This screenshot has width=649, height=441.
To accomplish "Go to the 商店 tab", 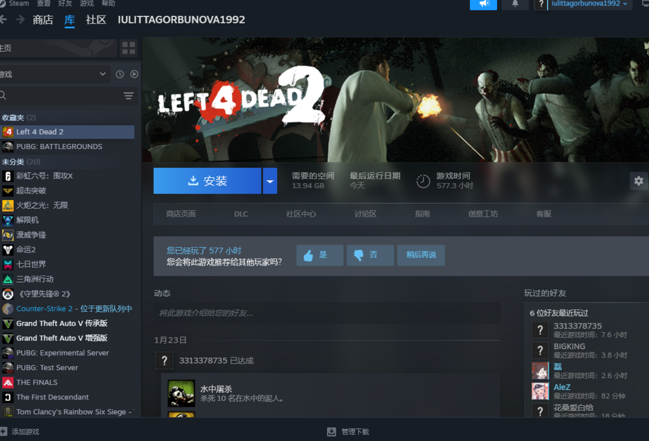I will tap(43, 19).
